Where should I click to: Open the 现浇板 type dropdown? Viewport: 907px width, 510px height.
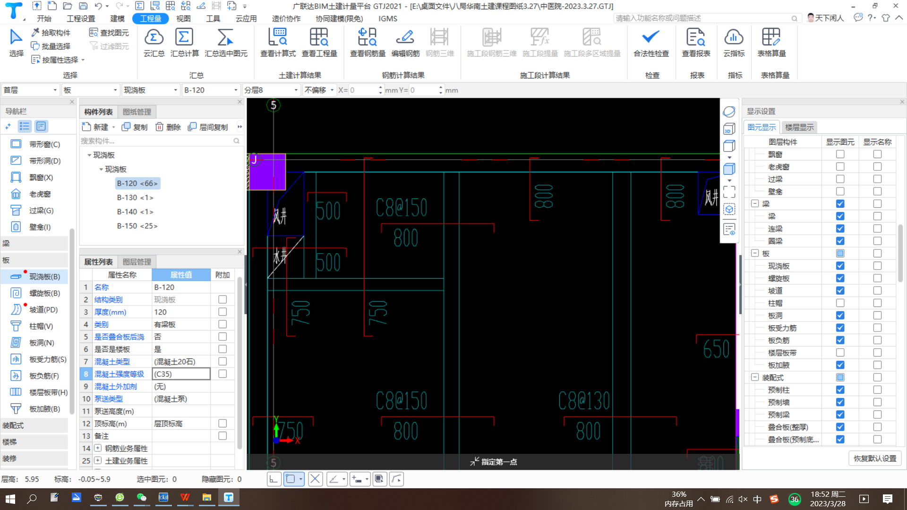(150, 90)
